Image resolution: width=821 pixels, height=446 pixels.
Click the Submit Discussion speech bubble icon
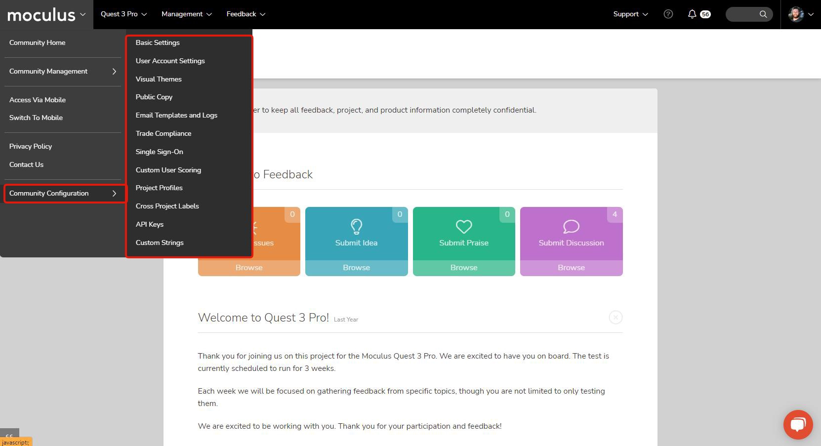tap(571, 226)
